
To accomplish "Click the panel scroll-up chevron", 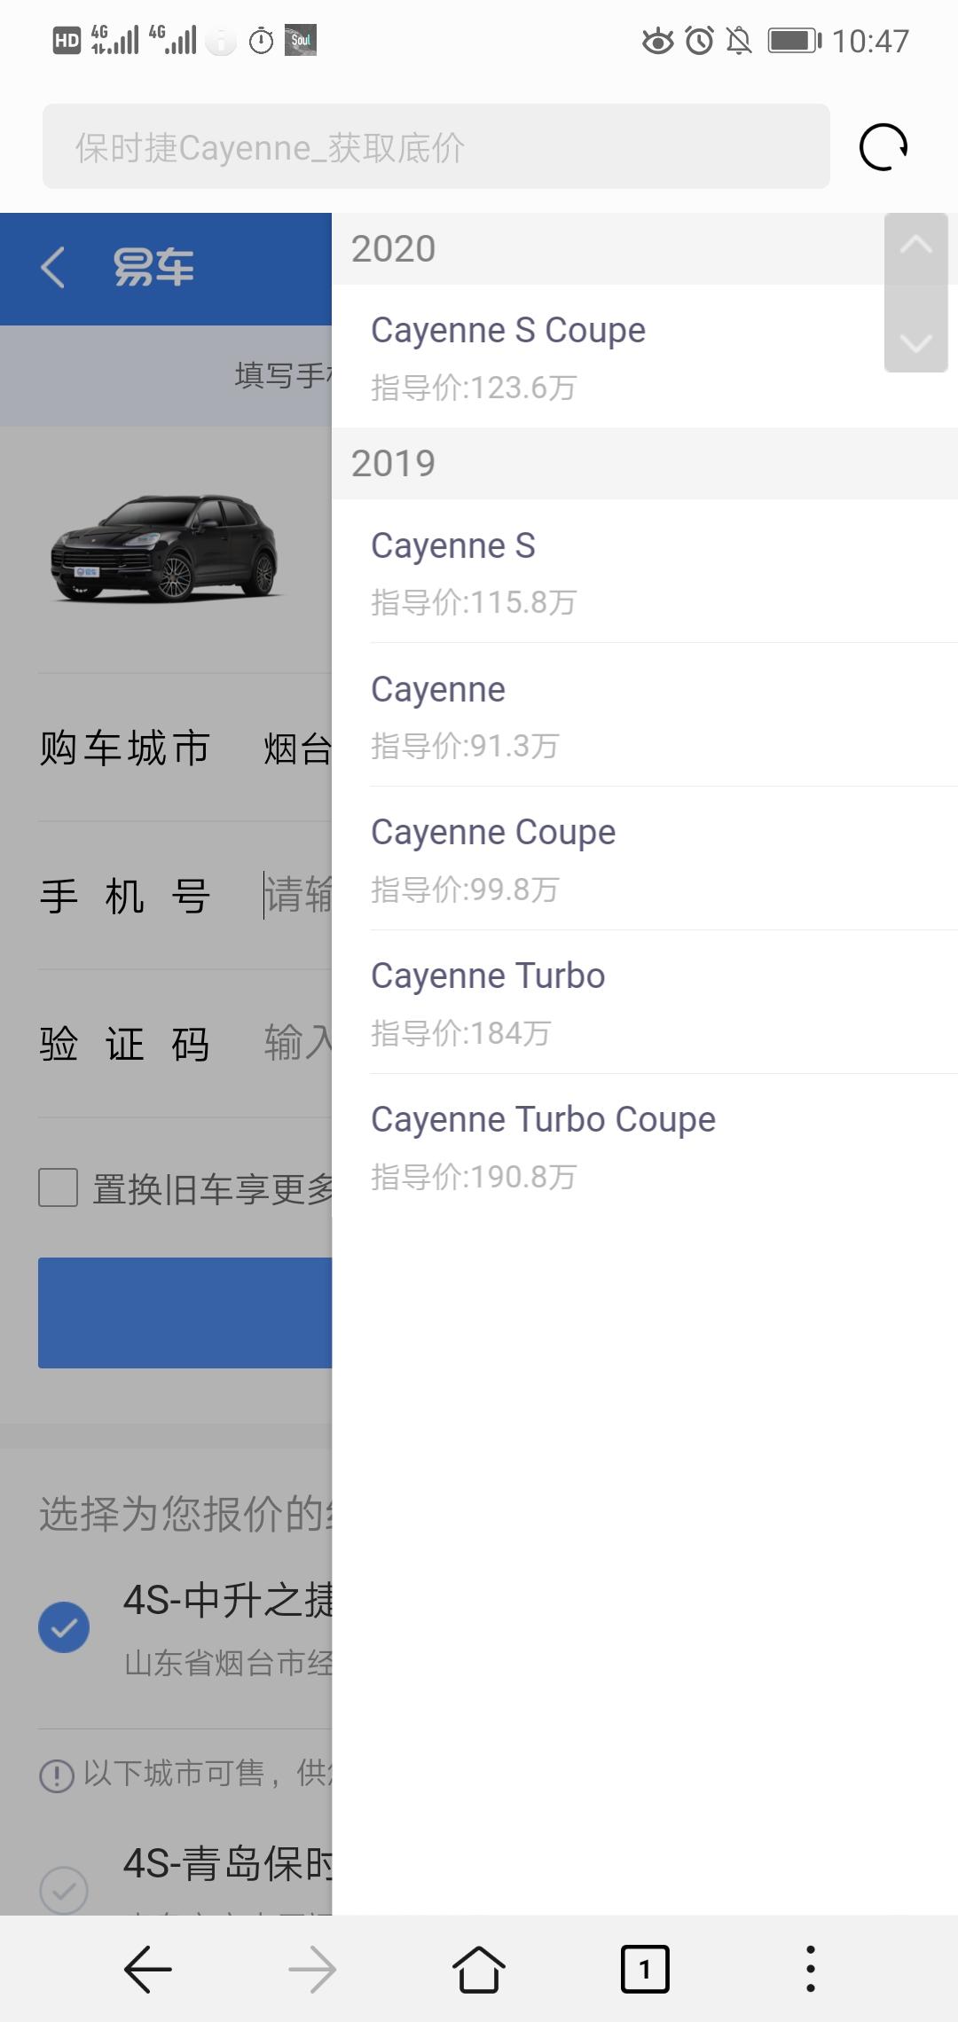I will click(x=916, y=246).
